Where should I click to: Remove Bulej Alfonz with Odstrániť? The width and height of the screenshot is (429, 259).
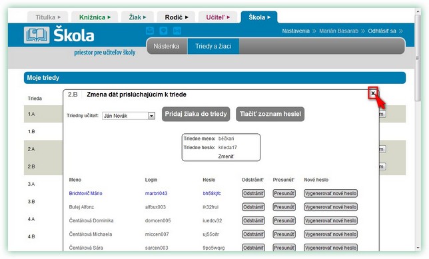[253, 207]
